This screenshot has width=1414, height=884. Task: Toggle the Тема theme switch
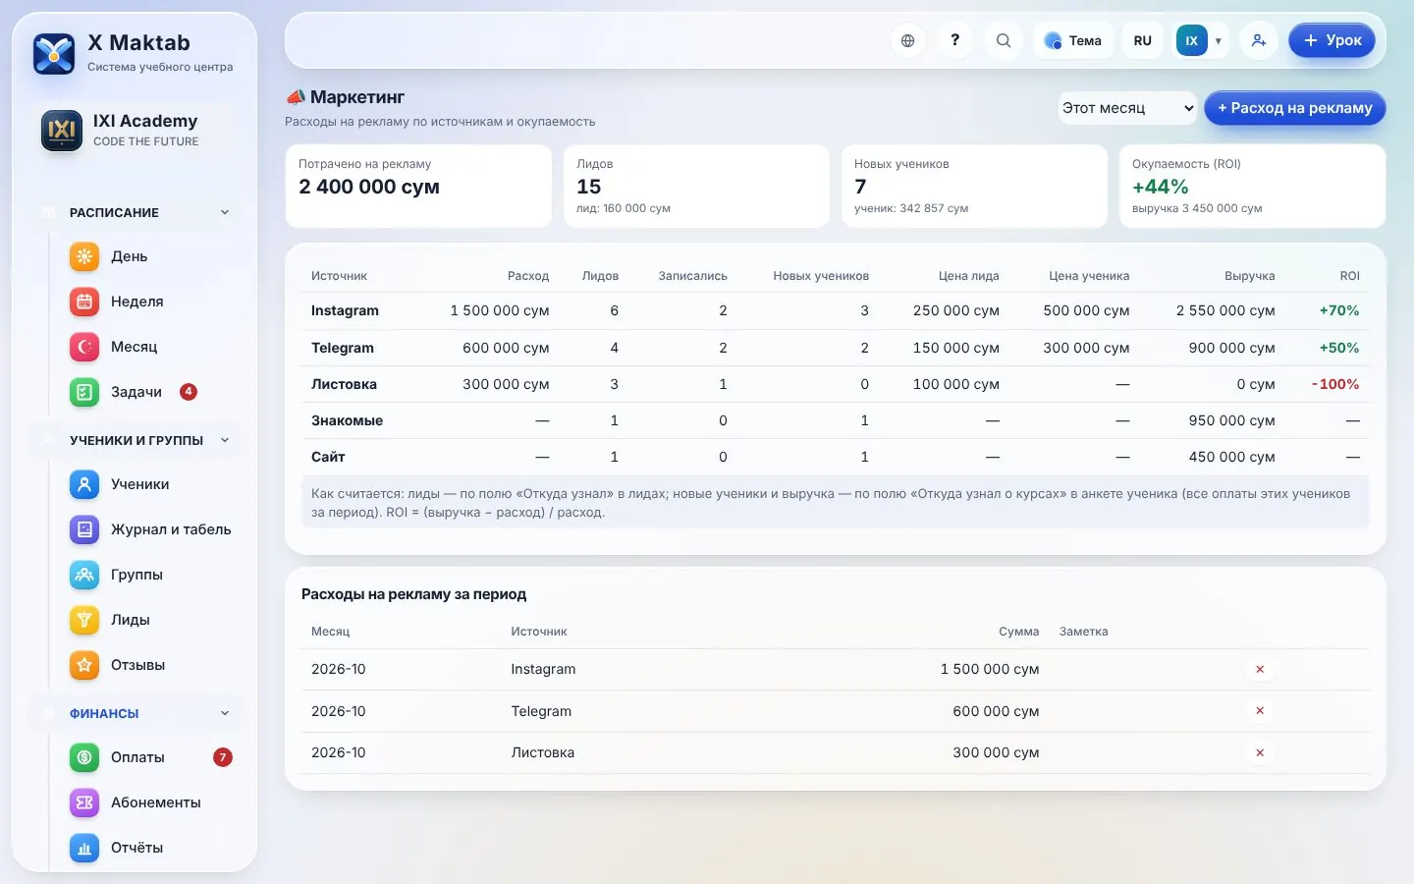click(1073, 40)
